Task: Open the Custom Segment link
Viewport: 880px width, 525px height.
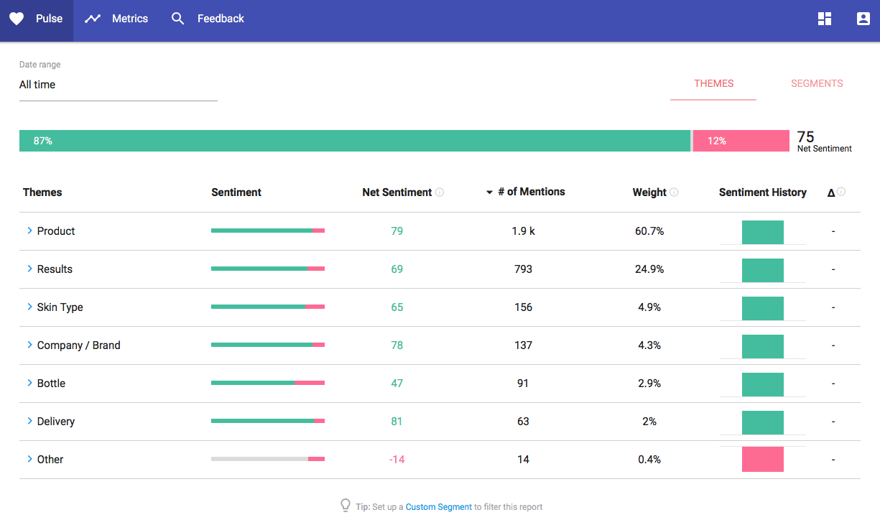Action: [438, 507]
